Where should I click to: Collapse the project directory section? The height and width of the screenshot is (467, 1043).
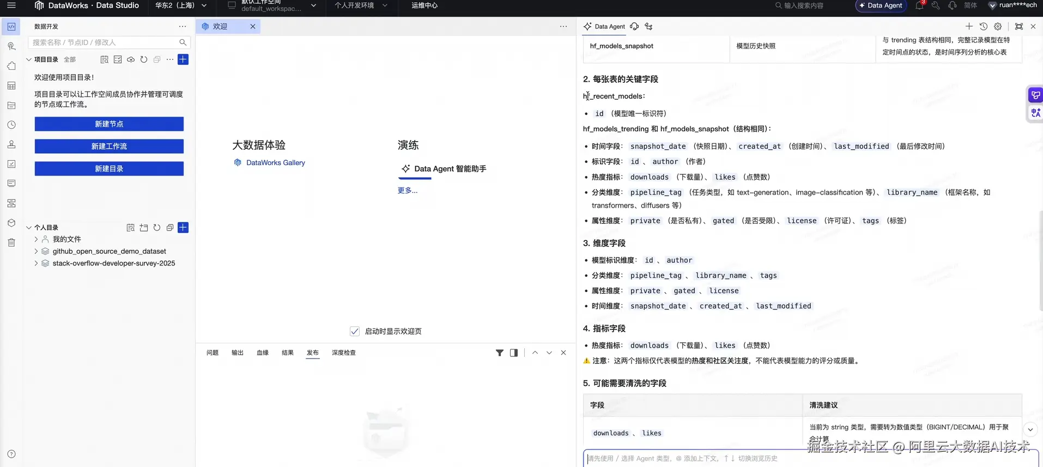point(29,59)
